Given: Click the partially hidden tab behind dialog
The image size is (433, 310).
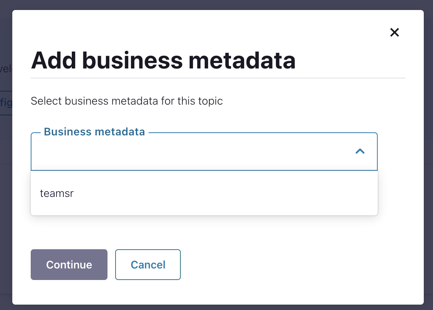Looking at the screenshot, I should pos(6,103).
